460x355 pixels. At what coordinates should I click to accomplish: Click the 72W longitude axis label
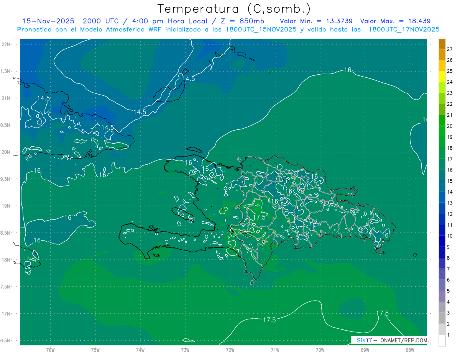pyautogui.click(x=230, y=350)
